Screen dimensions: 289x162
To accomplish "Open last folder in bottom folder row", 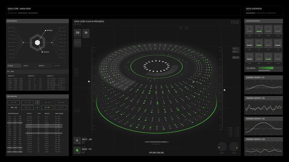I will point(278,57).
